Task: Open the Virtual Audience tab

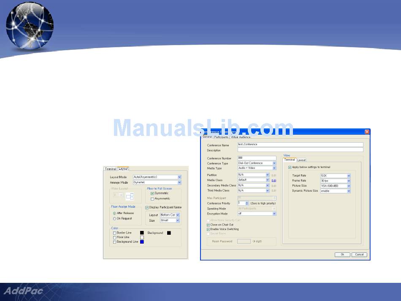Action: click(x=241, y=137)
